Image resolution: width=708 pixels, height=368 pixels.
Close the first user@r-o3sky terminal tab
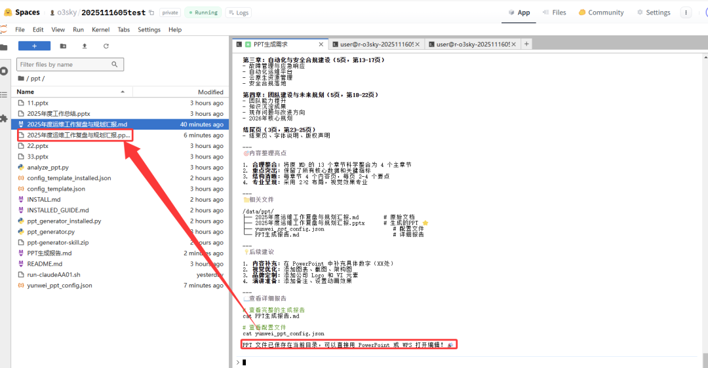point(417,44)
